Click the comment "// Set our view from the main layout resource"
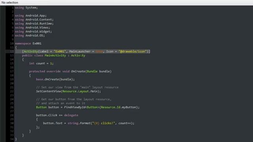 pos(77,87)
